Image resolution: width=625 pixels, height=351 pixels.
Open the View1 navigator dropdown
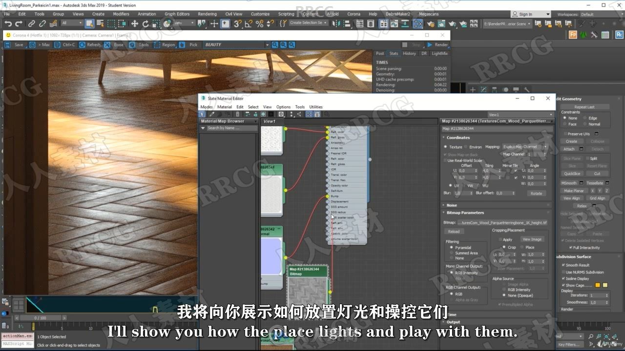521,115
